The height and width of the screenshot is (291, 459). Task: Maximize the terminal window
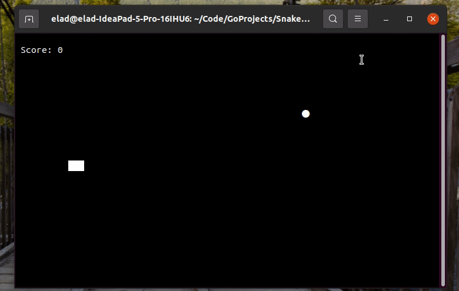pos(410,19)
